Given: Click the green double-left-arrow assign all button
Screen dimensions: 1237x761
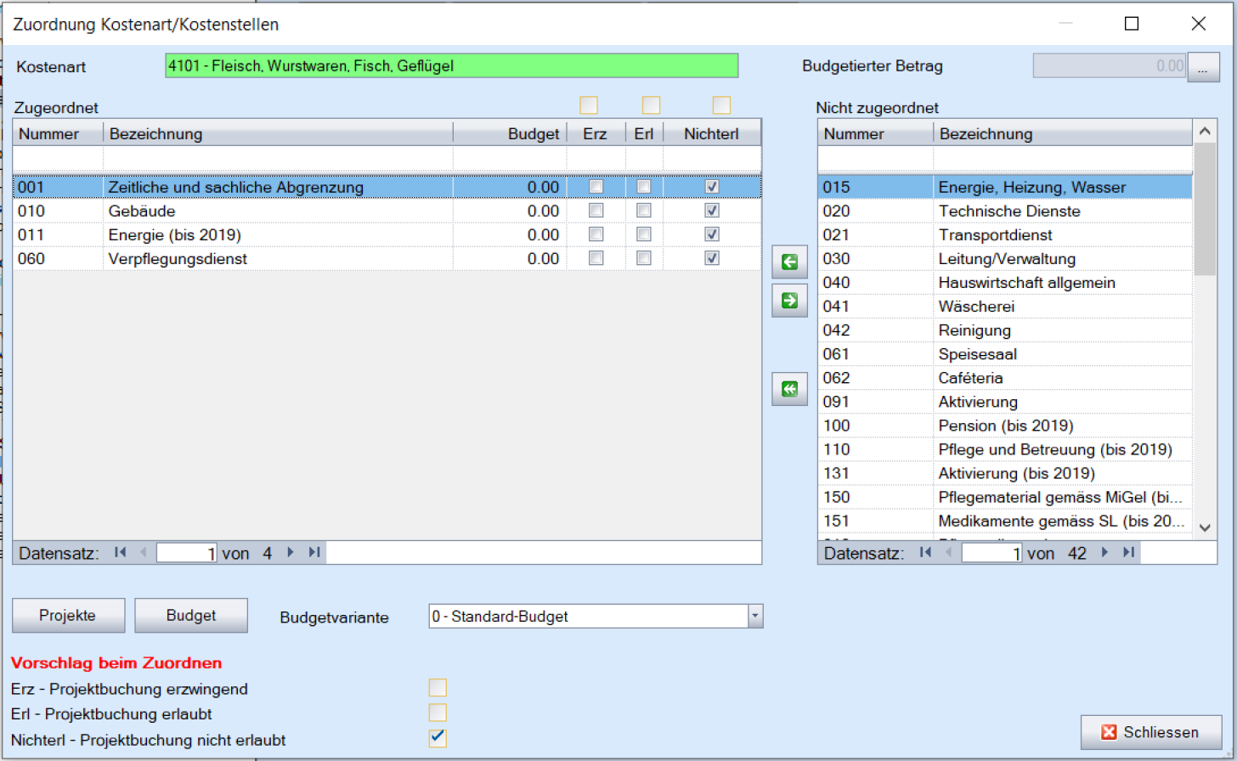Looking at the screenshot, I should pos(789,390).
